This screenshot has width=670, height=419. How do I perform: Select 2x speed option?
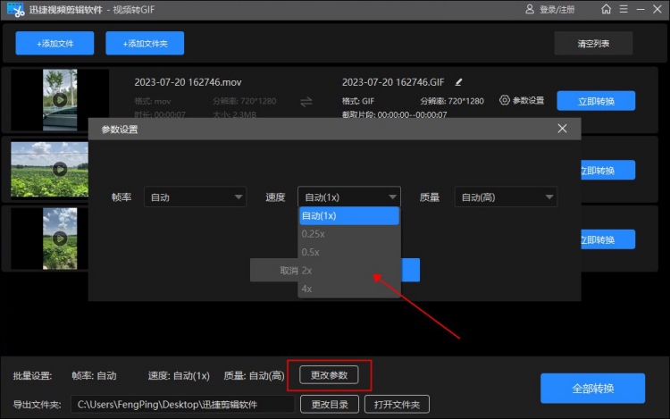pos(349,271)
